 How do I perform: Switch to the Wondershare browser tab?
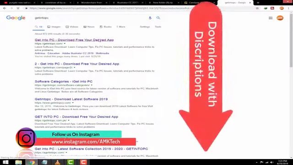[x=92, y=3]
